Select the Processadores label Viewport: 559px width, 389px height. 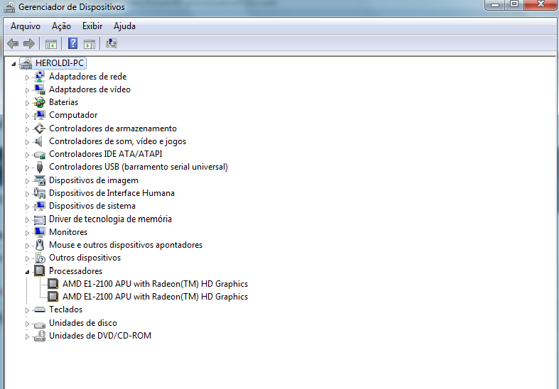coord(75,271)
